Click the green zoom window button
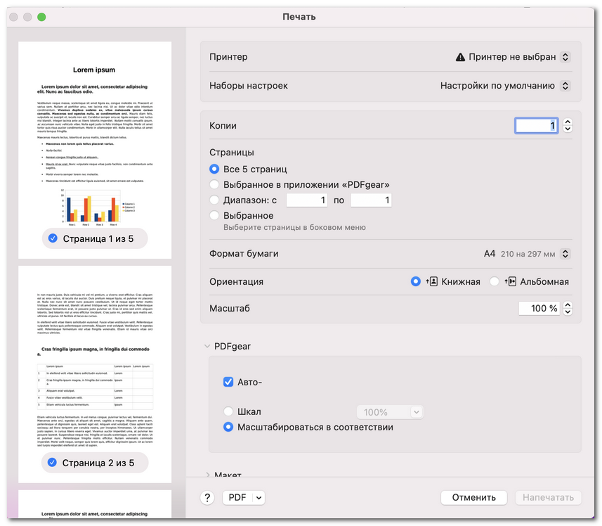Viewport: 602px width, 526px height. pyautogui.click(x=41, y=17)
